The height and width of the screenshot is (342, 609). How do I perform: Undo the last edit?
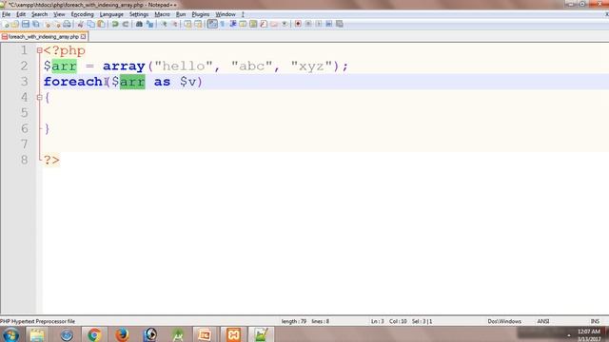click(115, 24)
